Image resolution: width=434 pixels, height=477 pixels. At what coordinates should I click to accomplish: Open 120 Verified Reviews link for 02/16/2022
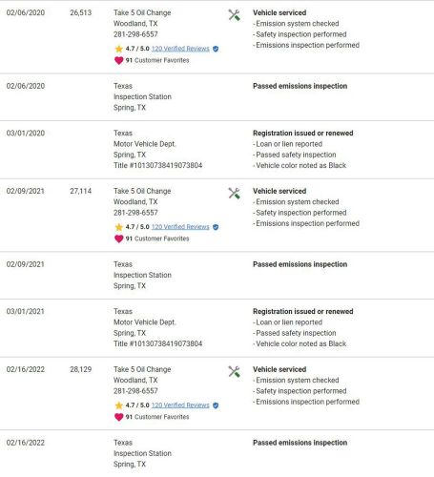pyautogui.click(x=180, y=405)
